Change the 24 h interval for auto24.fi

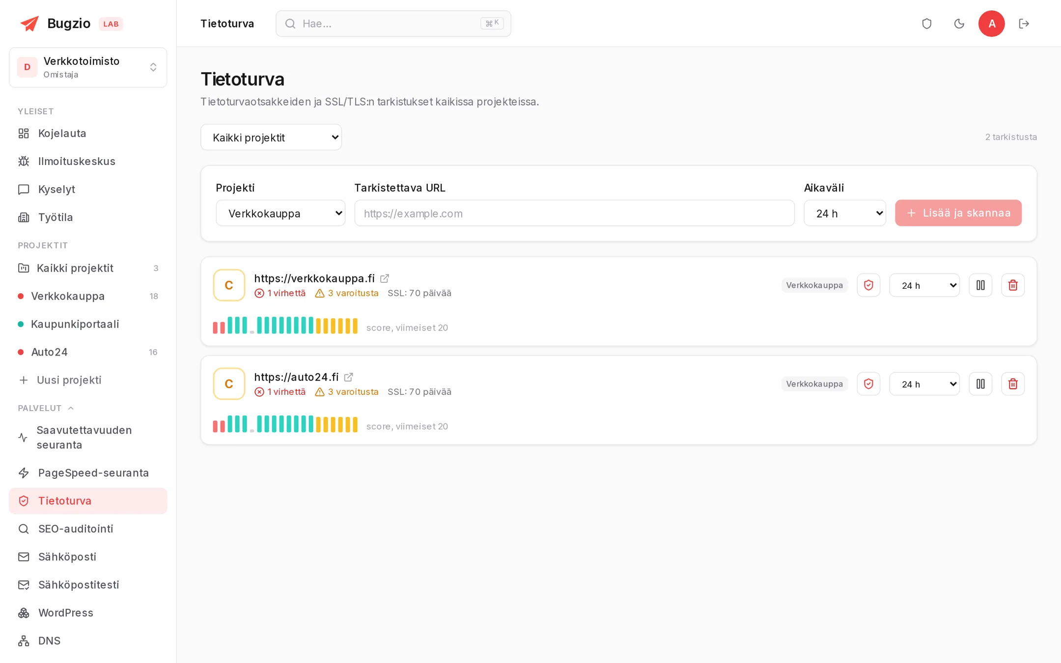click(924, 384)
